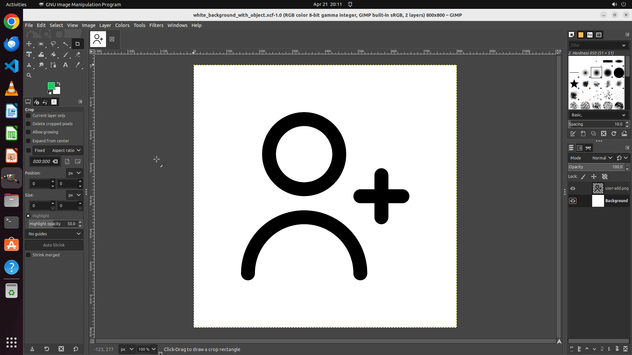The width and height of the screenshot is (632, 355).
Task: Pick the Color Picker eyedropper tool
Action: [78, 65]
